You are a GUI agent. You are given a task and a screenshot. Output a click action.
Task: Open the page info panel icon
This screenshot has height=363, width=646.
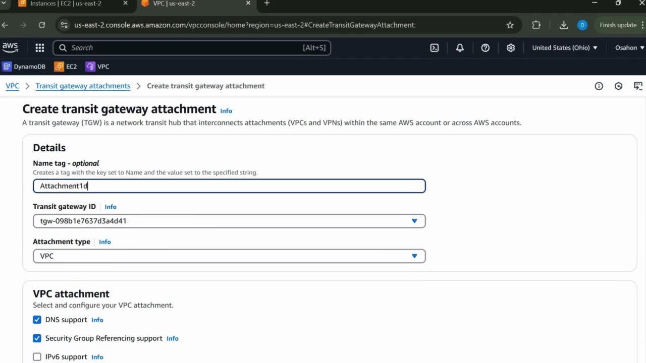pyautogui.click(x=599, y=86)
